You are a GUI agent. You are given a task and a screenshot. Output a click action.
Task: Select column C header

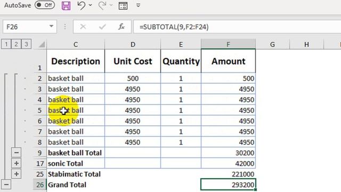point(76,44)
